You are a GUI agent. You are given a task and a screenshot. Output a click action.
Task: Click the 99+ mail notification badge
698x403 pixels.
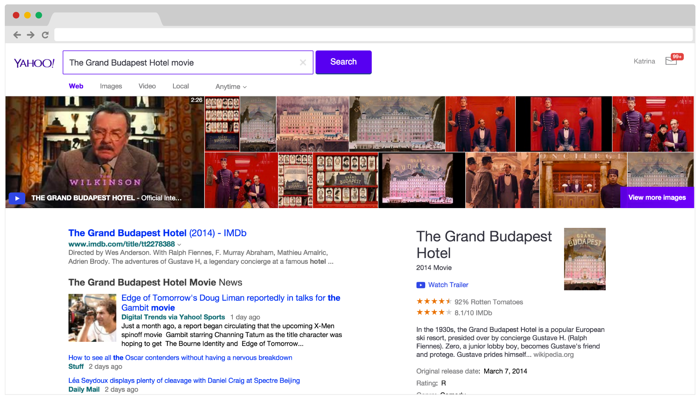click(x=677, y=56)
